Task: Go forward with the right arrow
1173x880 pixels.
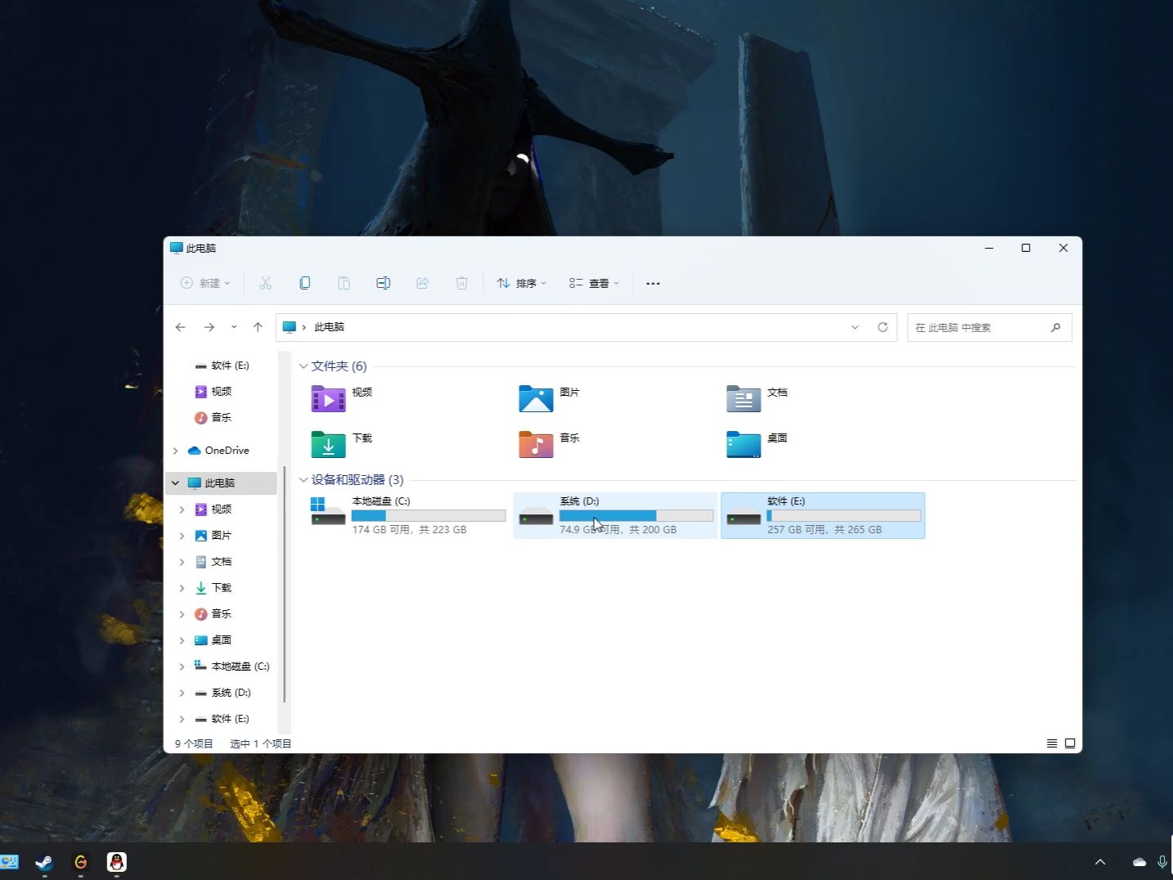Action: (x=209, y=327)
